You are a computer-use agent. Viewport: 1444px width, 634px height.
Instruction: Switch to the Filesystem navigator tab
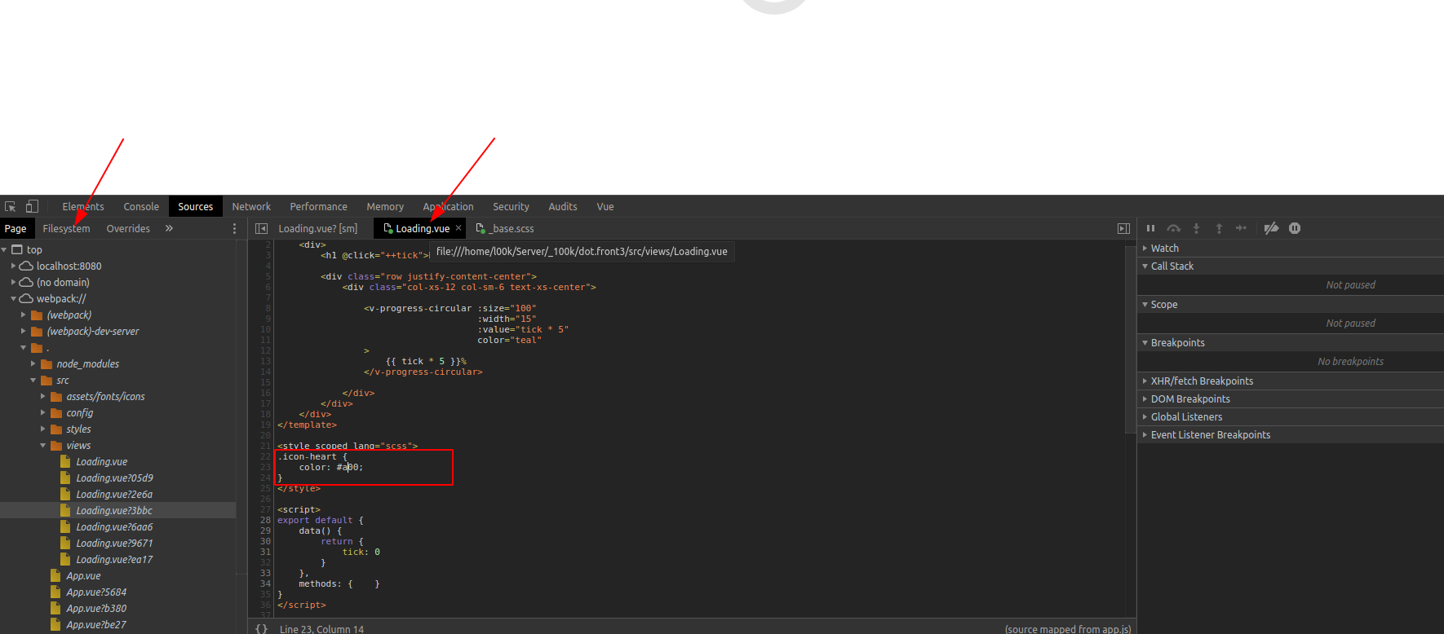pyautogui.click(x=66, y=229)
